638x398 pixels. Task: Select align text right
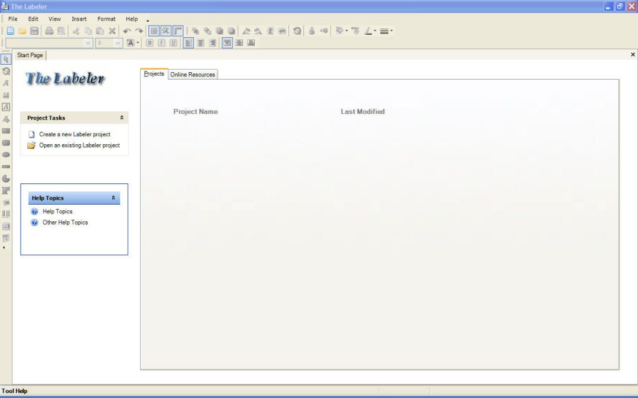(212, 43)
